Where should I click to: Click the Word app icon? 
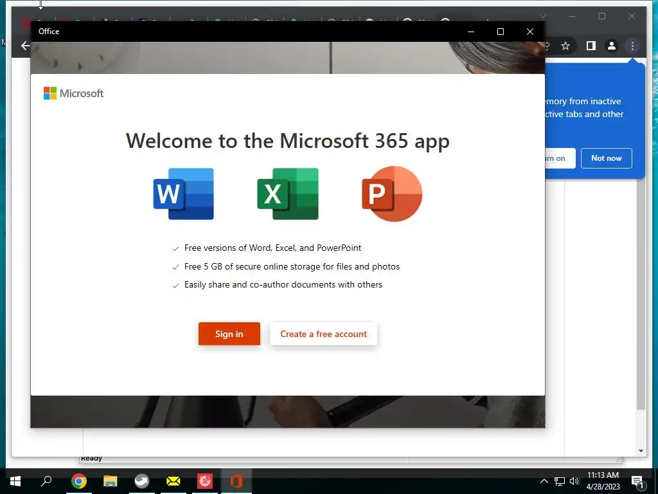click(x=183, y=194)
